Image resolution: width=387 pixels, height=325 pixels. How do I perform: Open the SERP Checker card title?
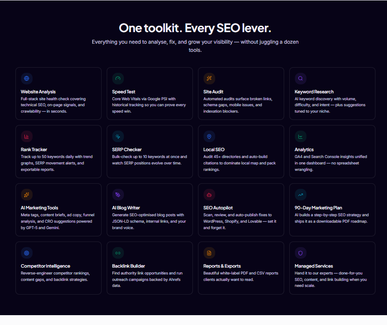point(127,150)
